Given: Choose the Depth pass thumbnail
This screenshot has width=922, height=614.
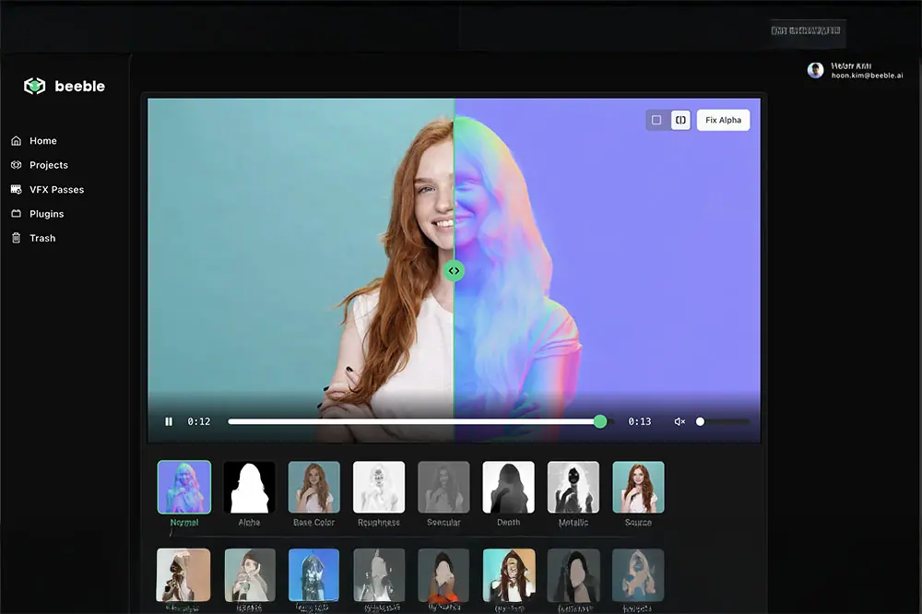Looking at the screenshot, I should tap(508, 487).
